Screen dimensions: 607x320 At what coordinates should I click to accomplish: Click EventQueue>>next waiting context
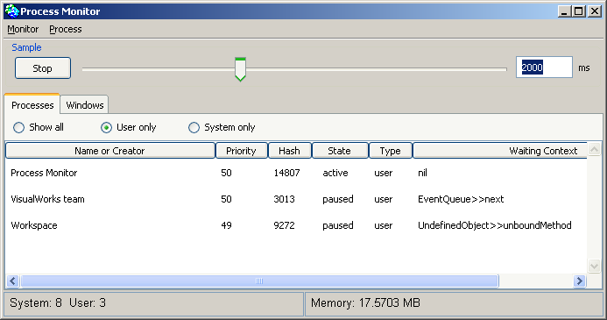click(461, 199)
